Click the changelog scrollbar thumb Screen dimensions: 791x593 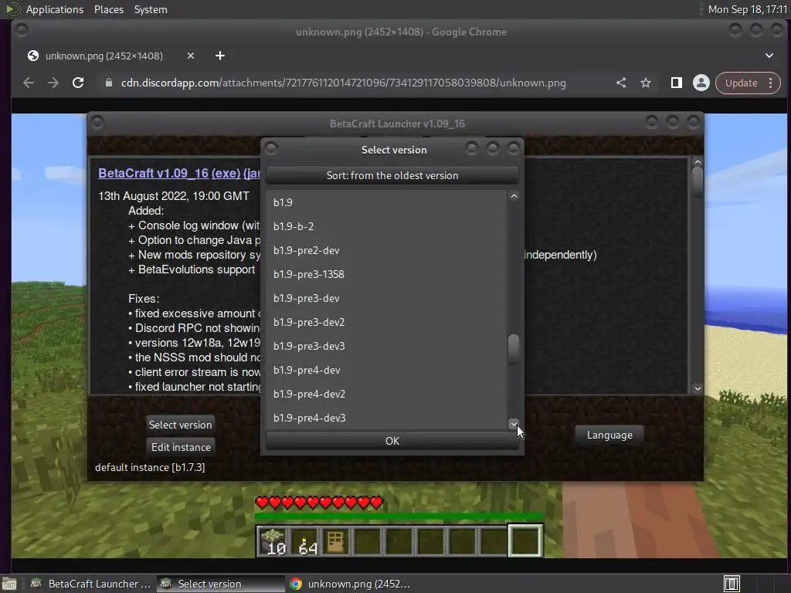click(x=698, y=181)
